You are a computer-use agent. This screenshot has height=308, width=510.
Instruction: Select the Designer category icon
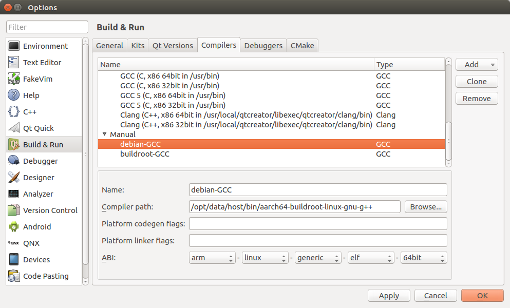tap(14, 178)
